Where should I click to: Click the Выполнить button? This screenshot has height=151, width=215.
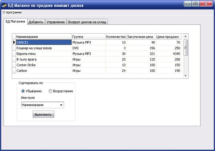pyautogui.click(x=43, y=115)
